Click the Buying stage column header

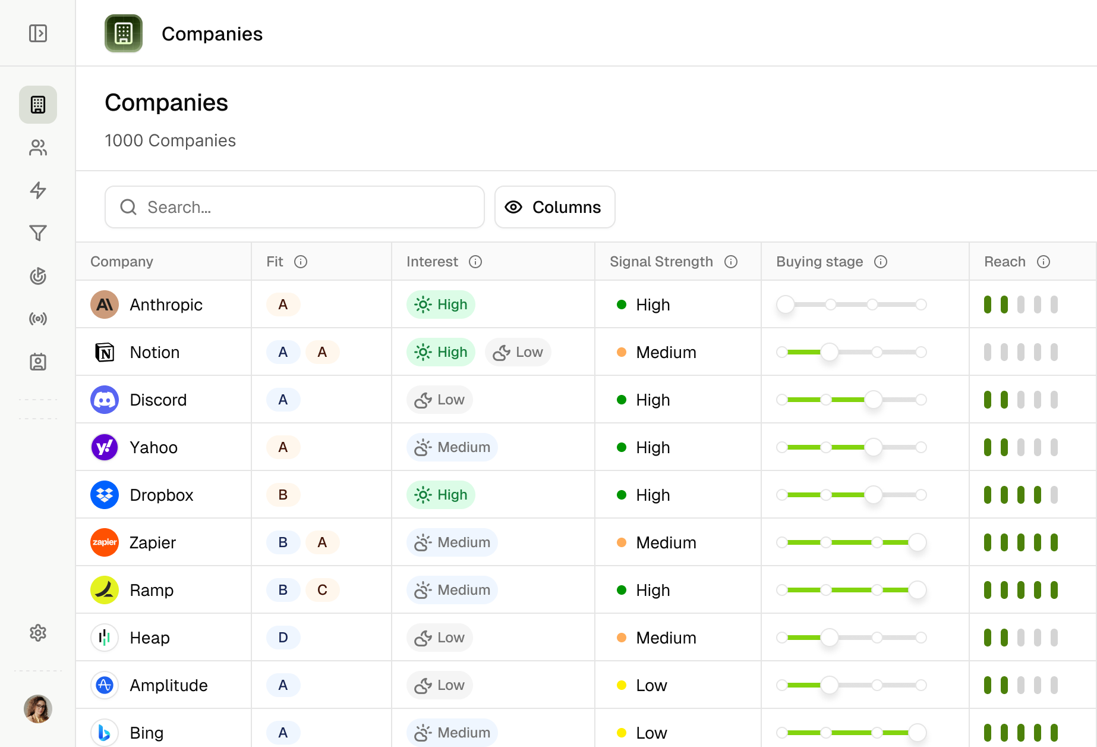[x=819, y=262]
